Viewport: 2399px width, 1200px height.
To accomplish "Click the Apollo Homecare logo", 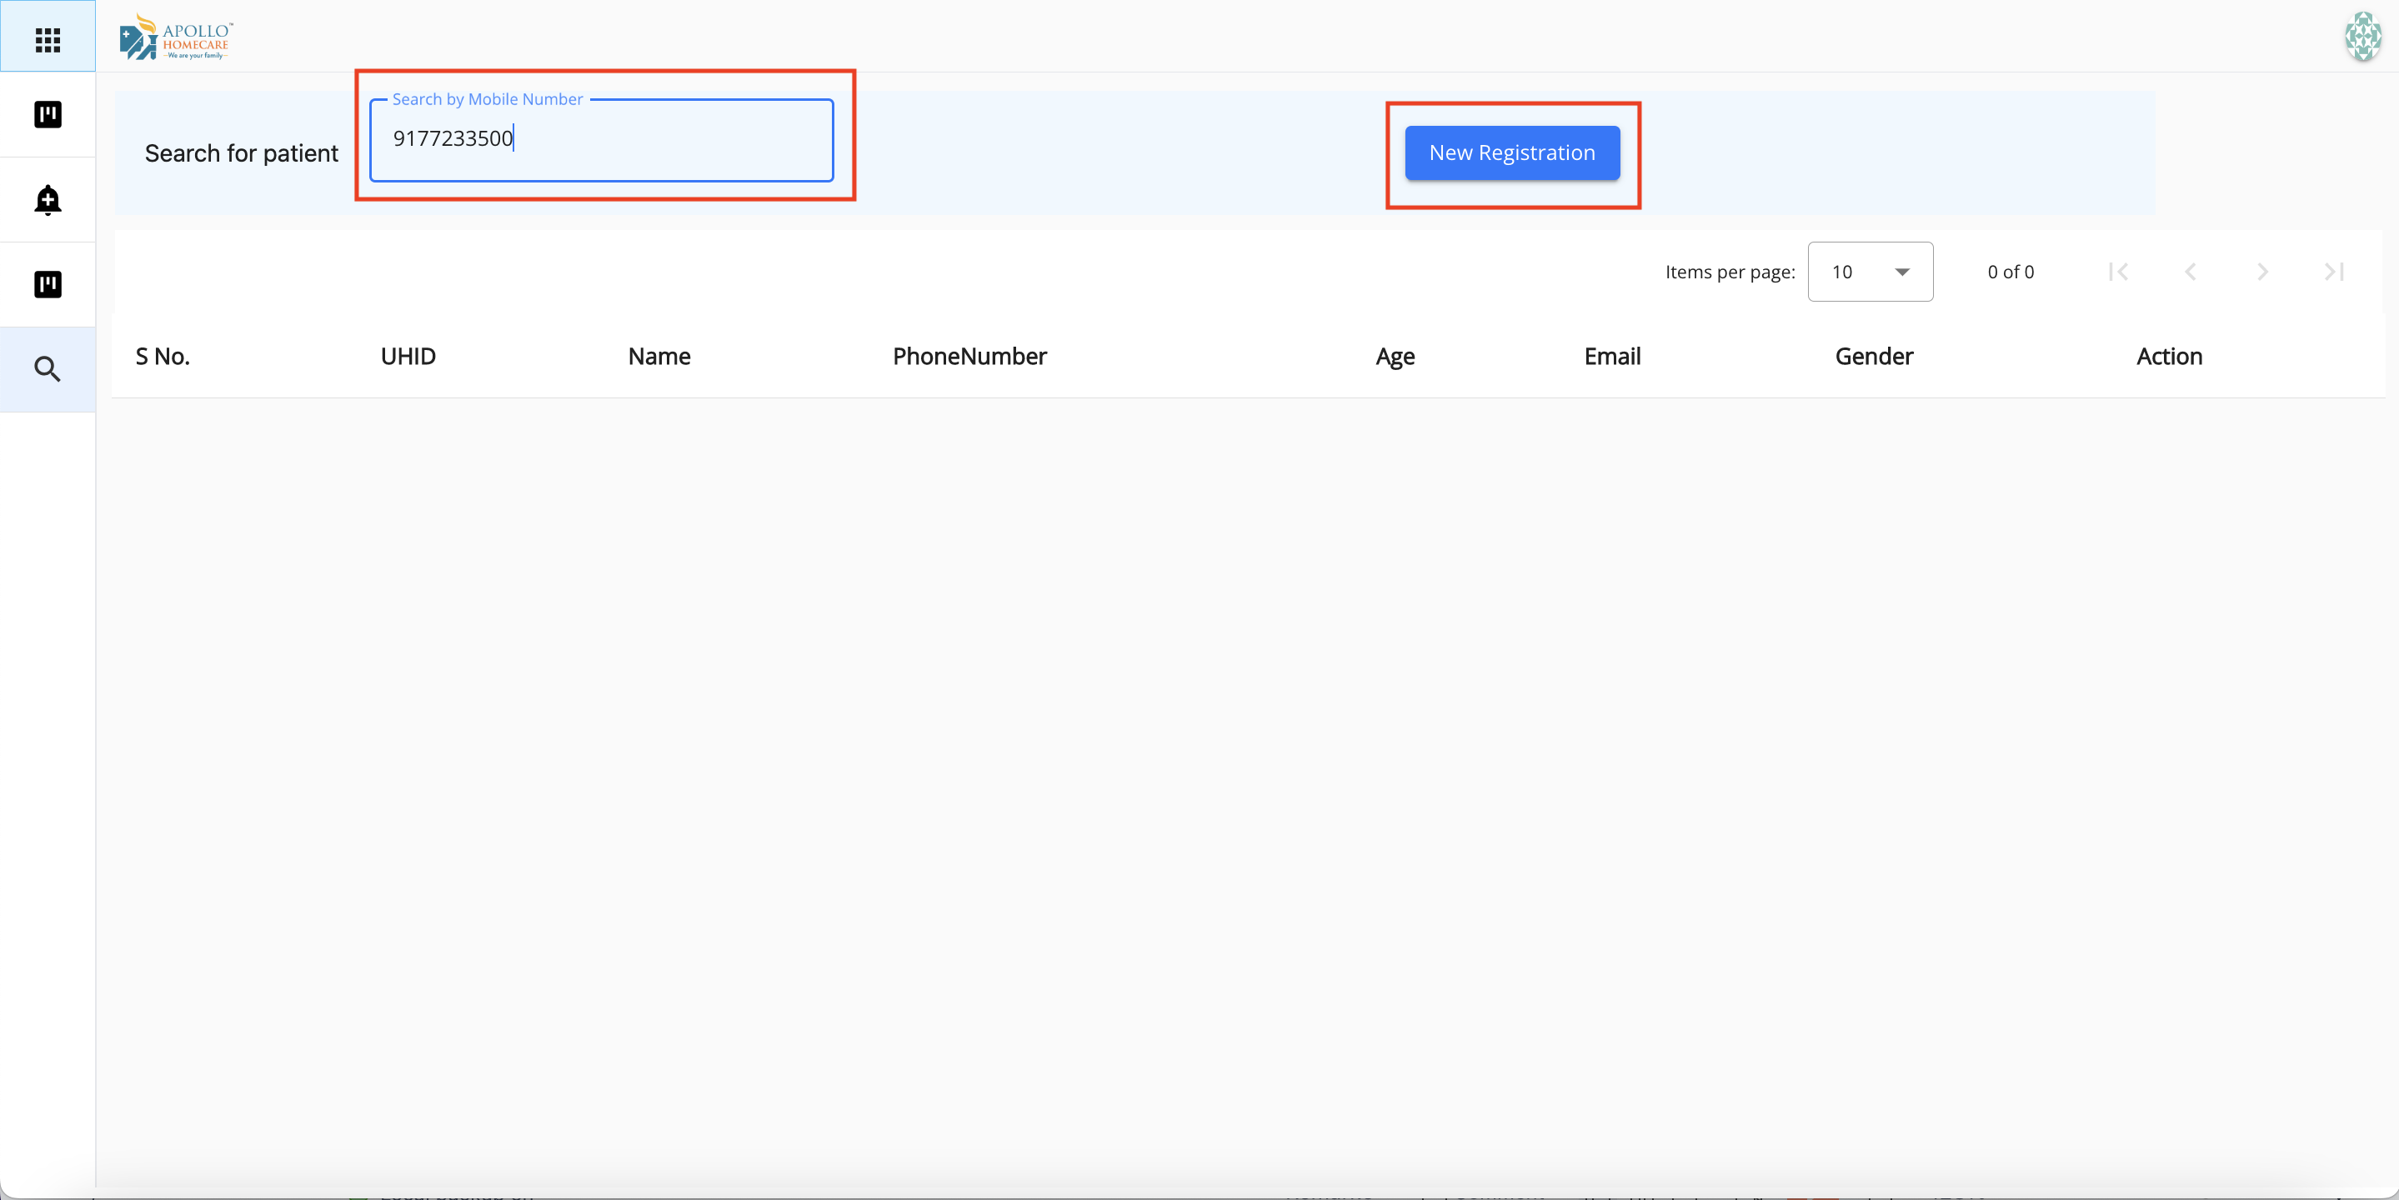I will (x=176, y=37).
